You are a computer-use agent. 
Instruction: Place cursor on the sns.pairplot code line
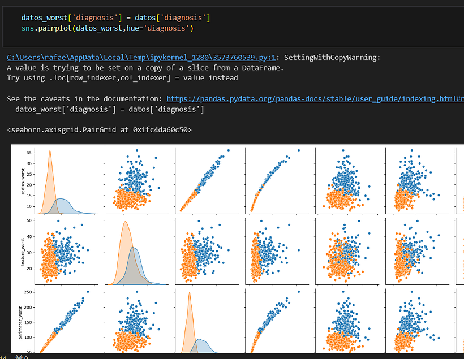107,28
